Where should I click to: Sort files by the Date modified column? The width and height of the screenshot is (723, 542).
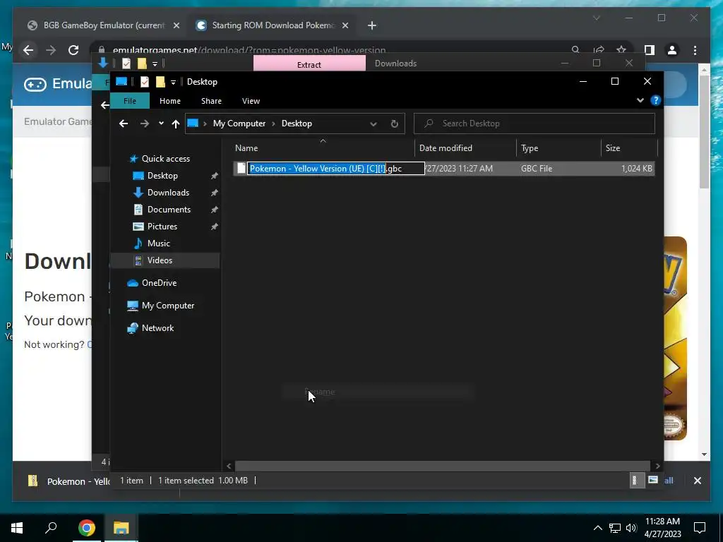[x=465, y=148]
